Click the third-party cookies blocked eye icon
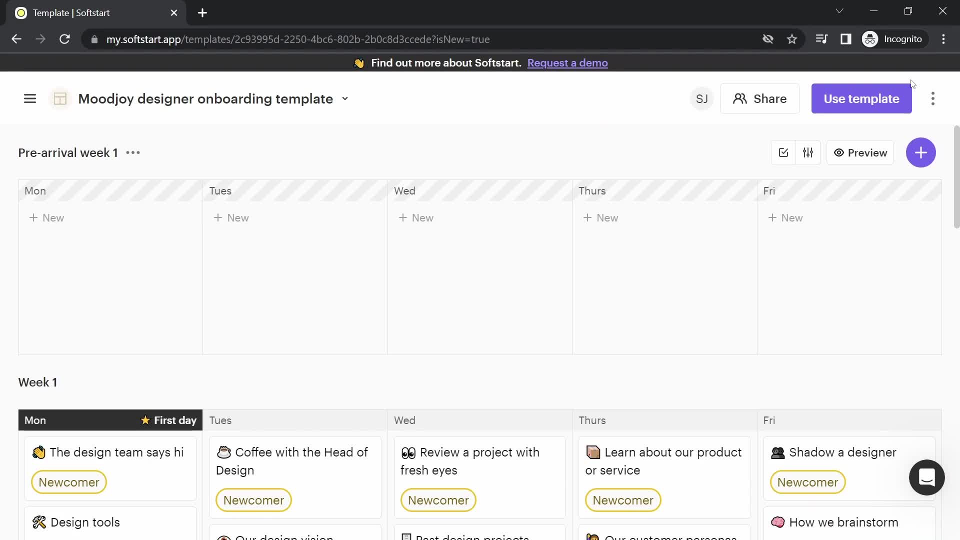The image size is (960, 540). [768, 39]
